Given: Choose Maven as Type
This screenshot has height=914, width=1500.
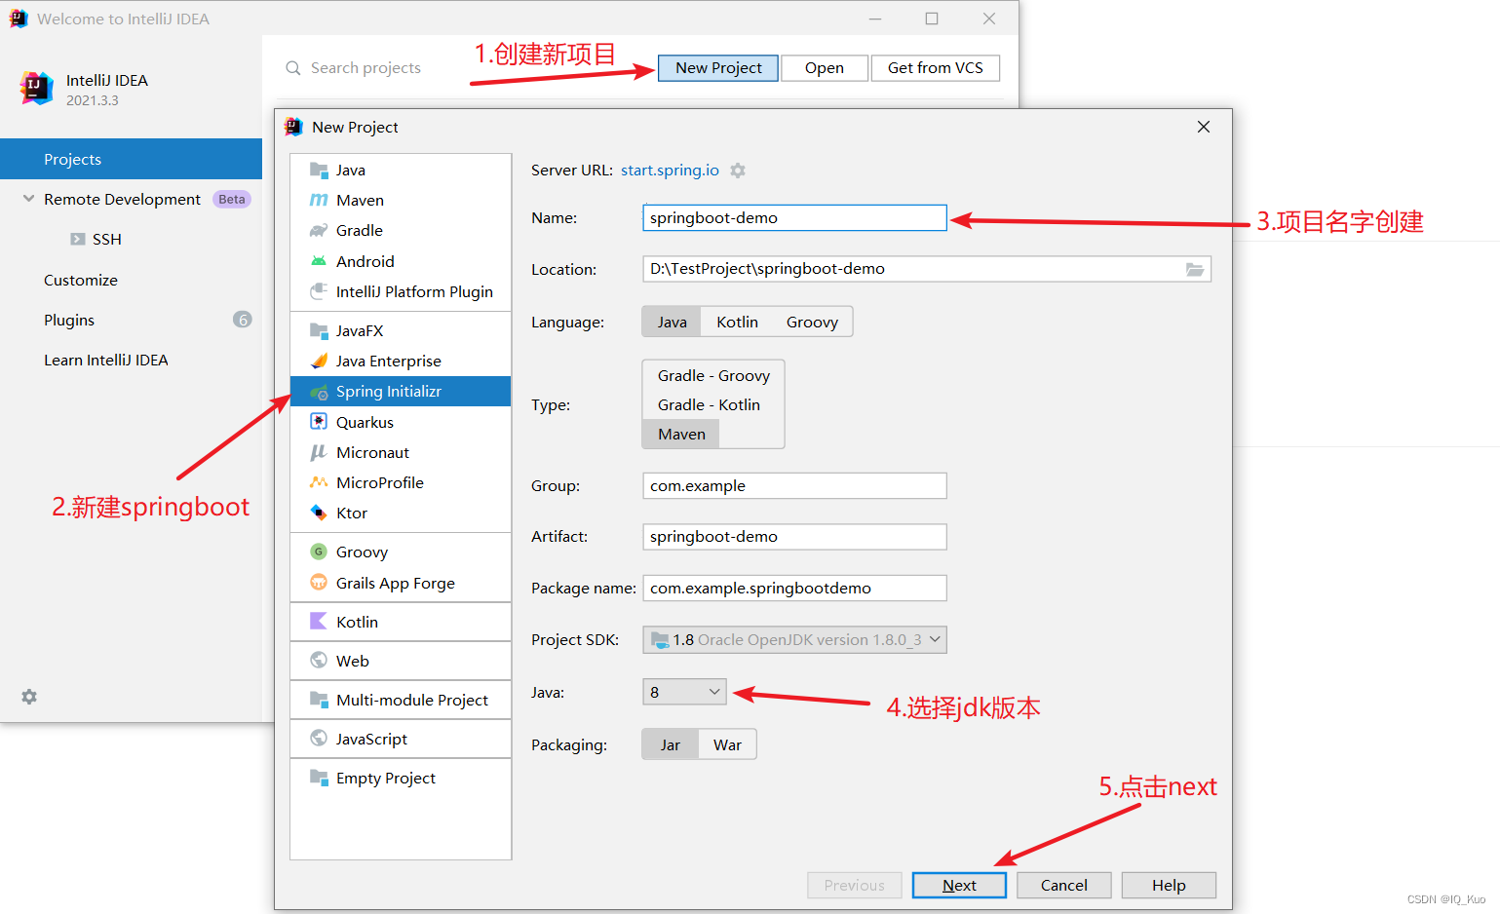Looking at the screenshot, I should 681,435.
